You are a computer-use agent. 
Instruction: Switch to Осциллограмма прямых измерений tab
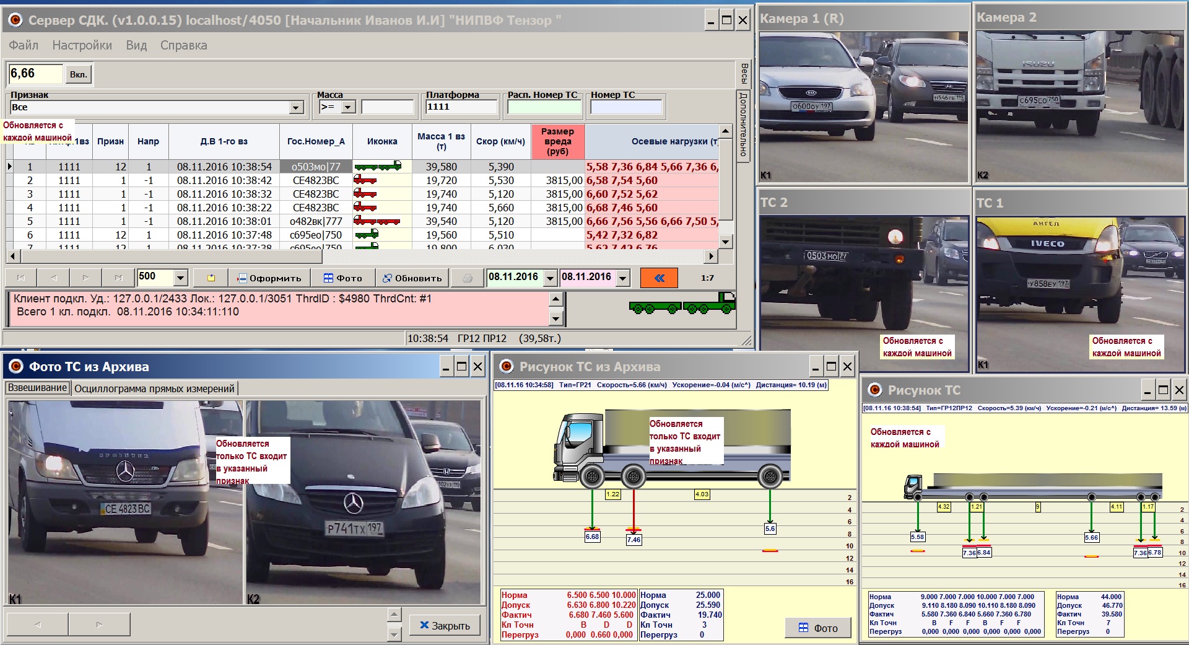pyautogui.click(x=154, y=389)
